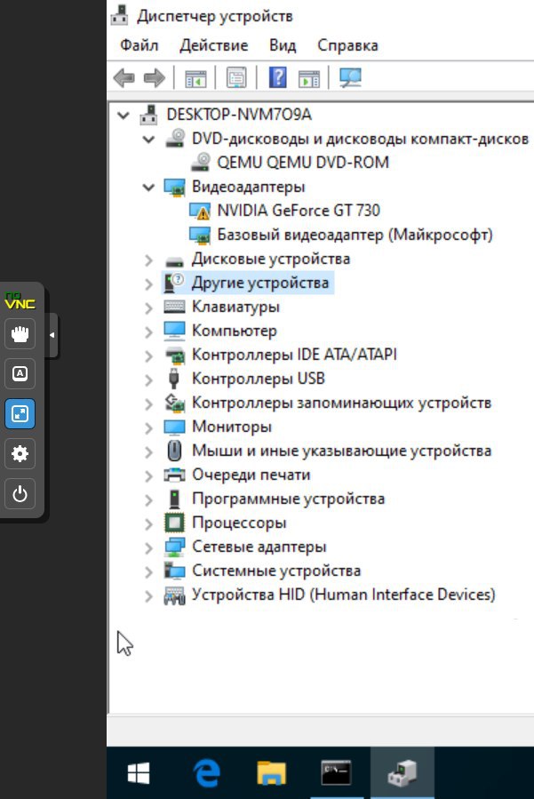Expand the Контроллеры запоминающих устройств chevron
Viewport: 534px width, 799px height.
coord(148,404)
